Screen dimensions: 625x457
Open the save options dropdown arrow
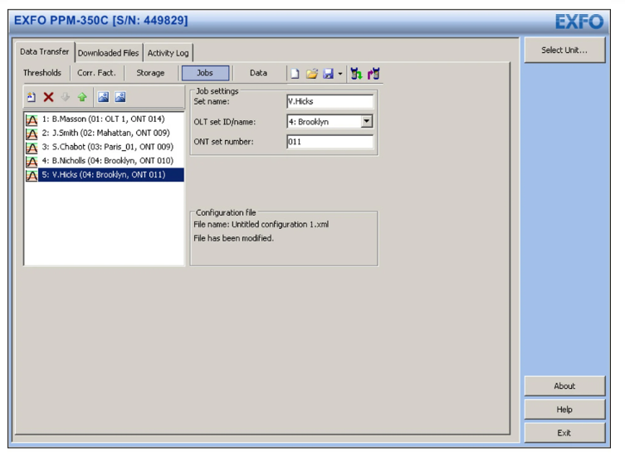[340, 75]
